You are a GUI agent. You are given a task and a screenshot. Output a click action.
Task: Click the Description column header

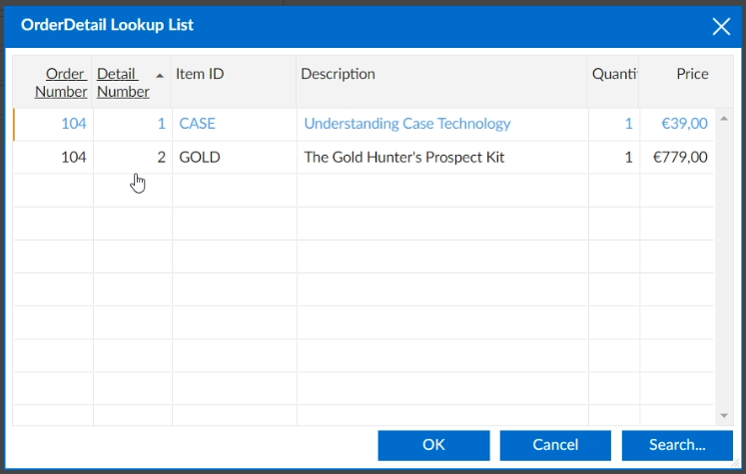(339, 74)
